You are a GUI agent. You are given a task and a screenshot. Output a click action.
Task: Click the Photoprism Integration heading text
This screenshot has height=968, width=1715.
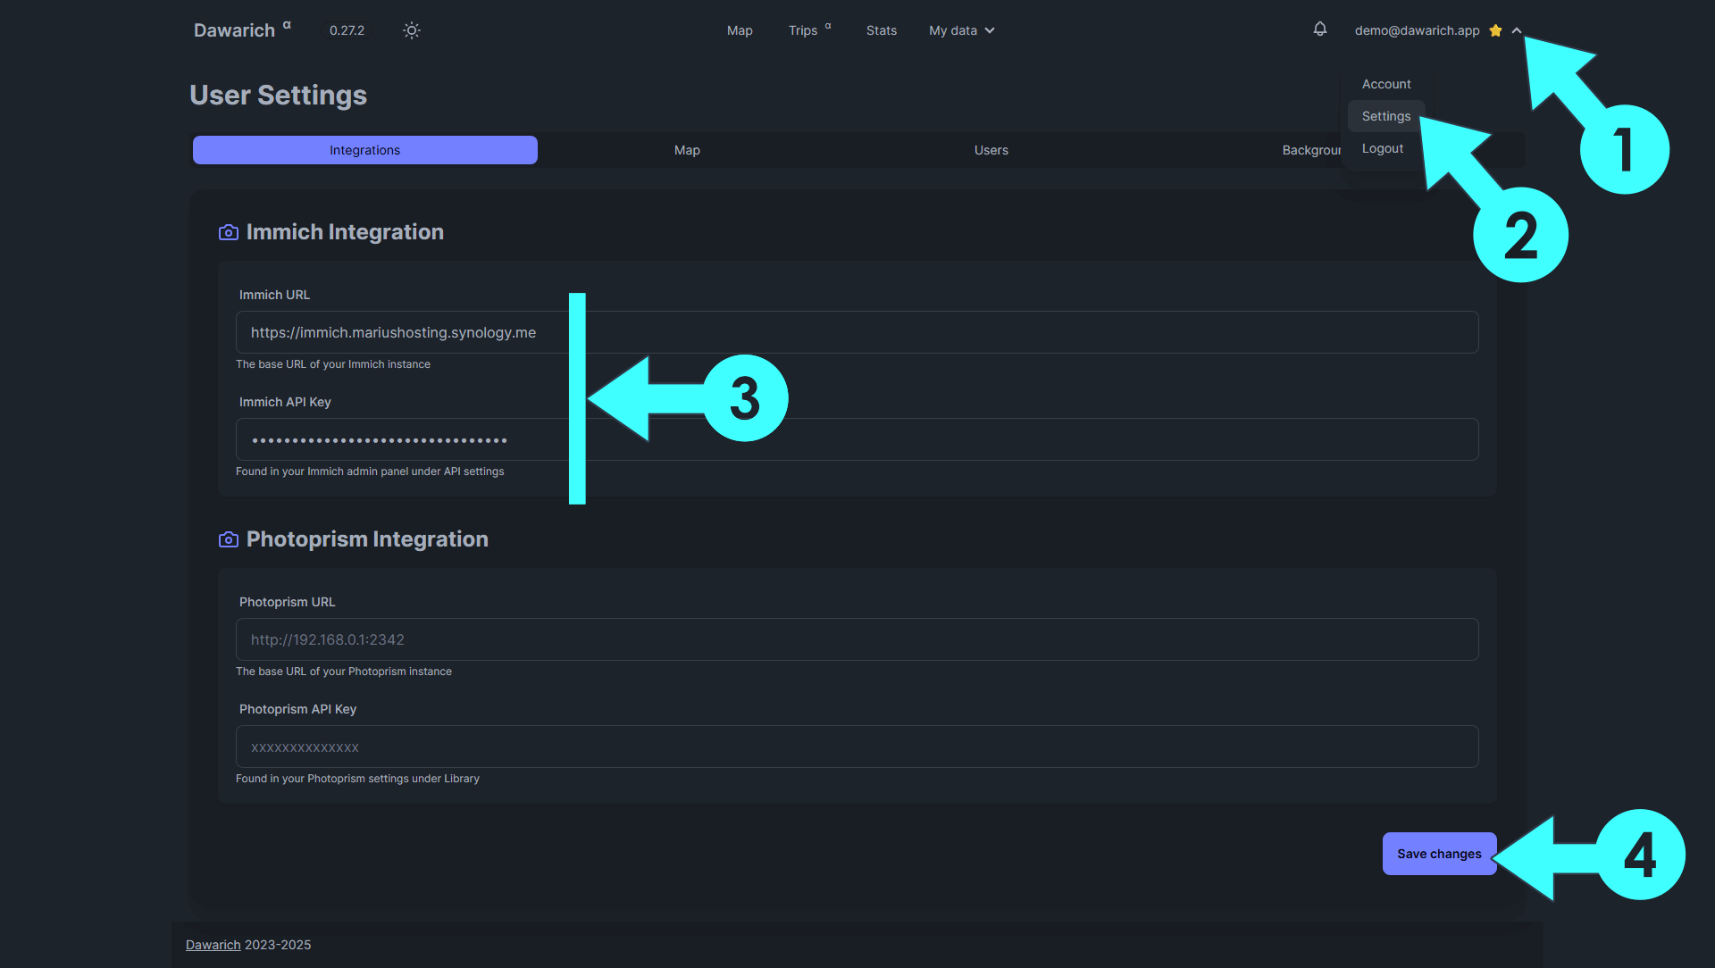pos(367,539)
